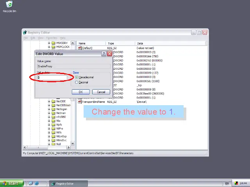
Task: Click the Ntfs folder icon in the tree
Action: (54, 132)
